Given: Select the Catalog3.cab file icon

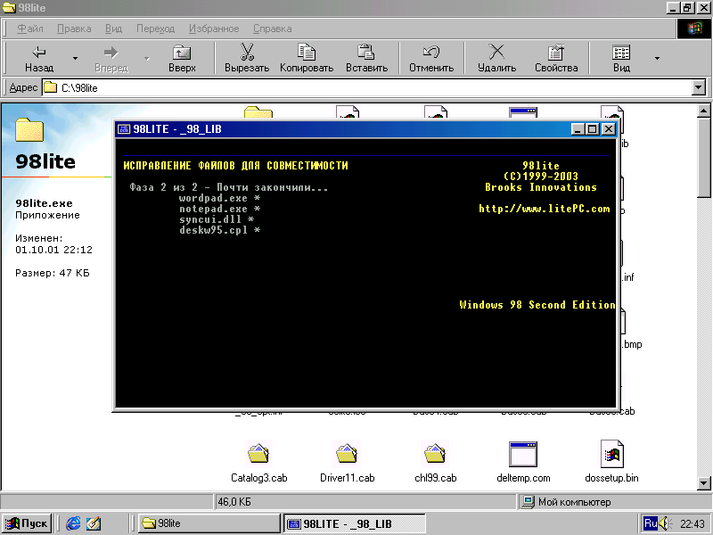Looking at the screenshot, I should tap(258, 454).
